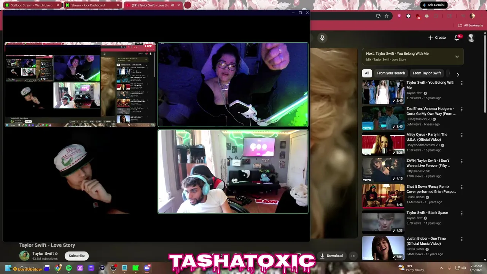Open the Shut It Down /Fancy Remix title
This screenshot has height=274, width=487.
pos(431,189)
